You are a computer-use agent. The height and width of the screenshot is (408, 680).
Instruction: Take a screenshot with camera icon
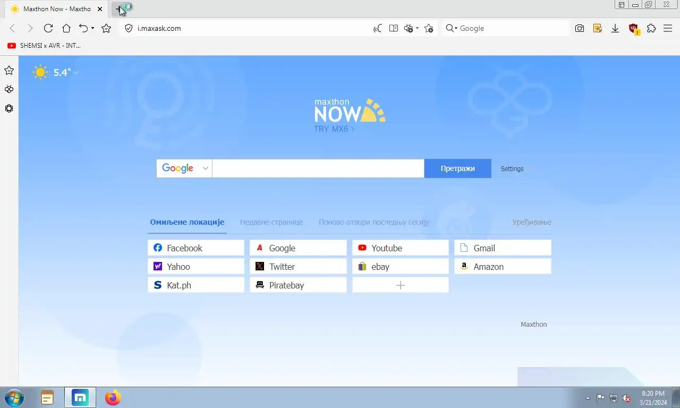580,28
